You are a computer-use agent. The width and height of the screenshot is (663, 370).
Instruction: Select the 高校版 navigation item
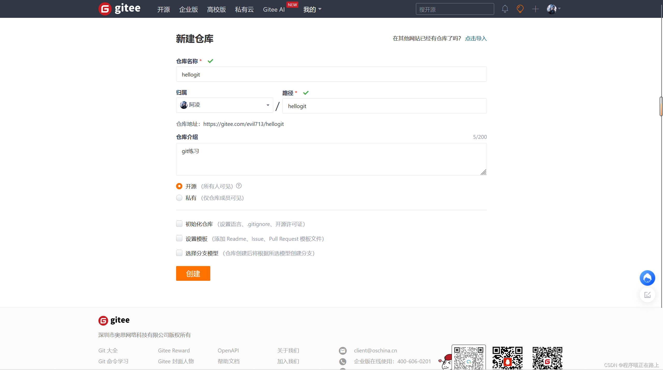tap(216, 9)
